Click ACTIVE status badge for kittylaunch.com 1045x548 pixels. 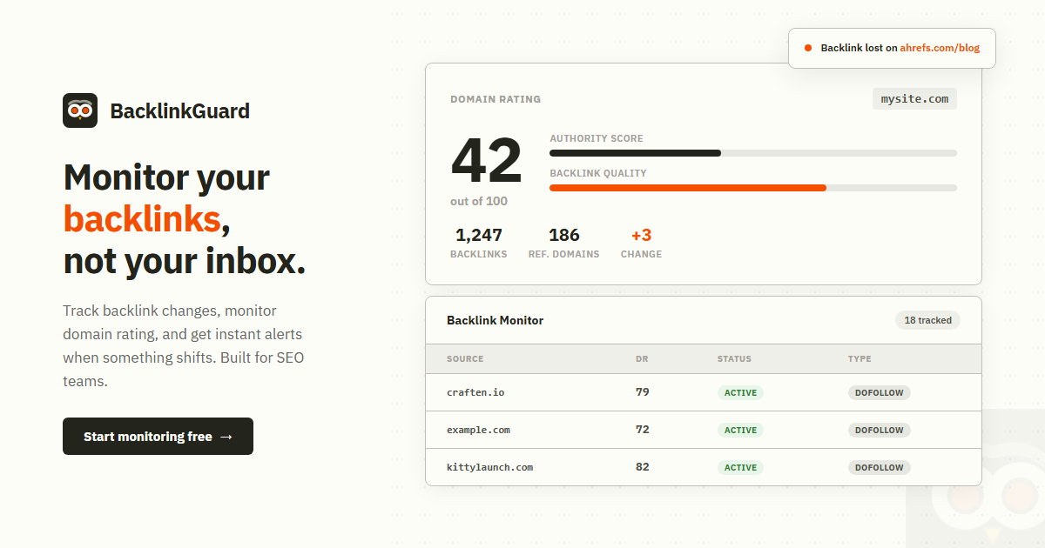740,467
